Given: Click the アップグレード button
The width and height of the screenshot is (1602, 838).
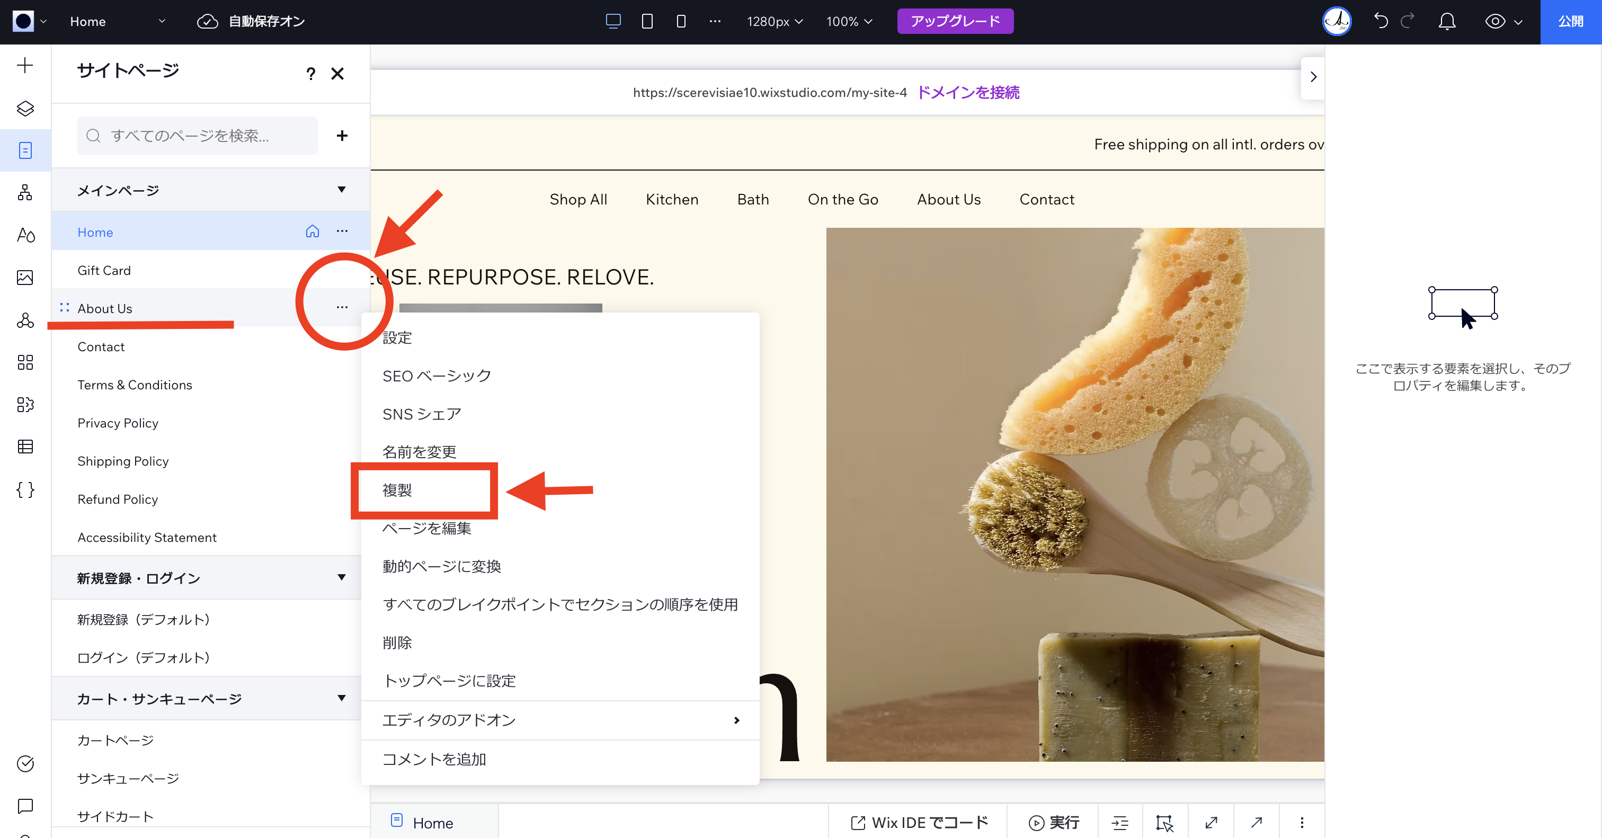Looking at the screenshot, I should point(955,21).
